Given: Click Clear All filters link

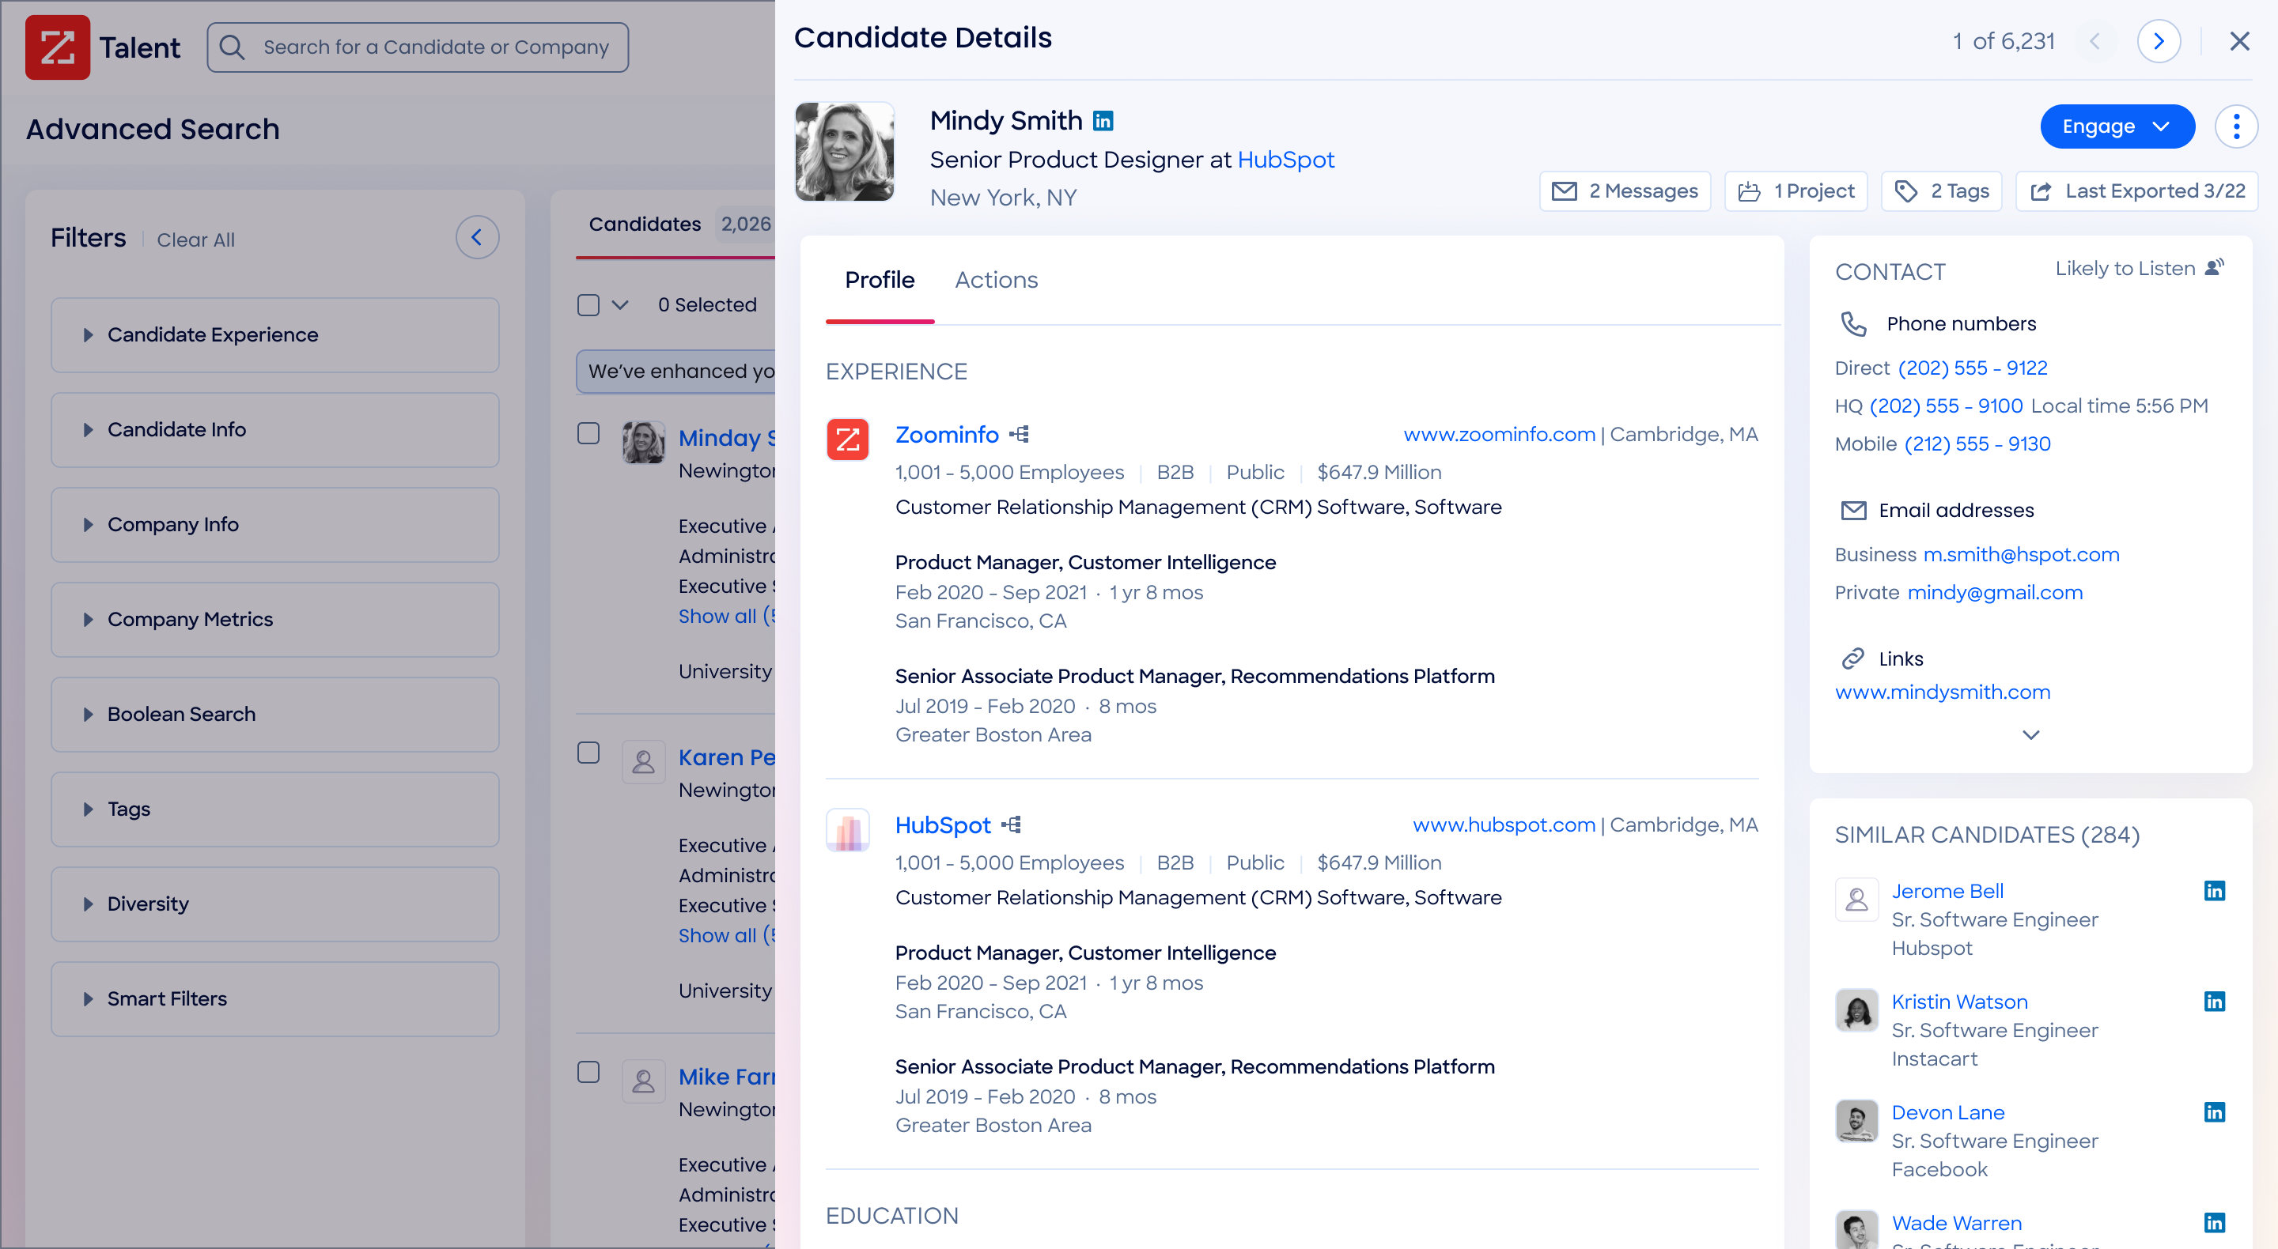Looking at the screenshot, I should [195, 240].
